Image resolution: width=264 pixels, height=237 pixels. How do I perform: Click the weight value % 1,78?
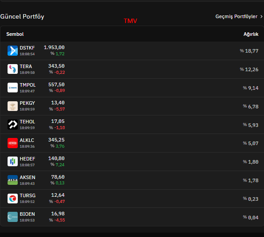coord(251,180)
